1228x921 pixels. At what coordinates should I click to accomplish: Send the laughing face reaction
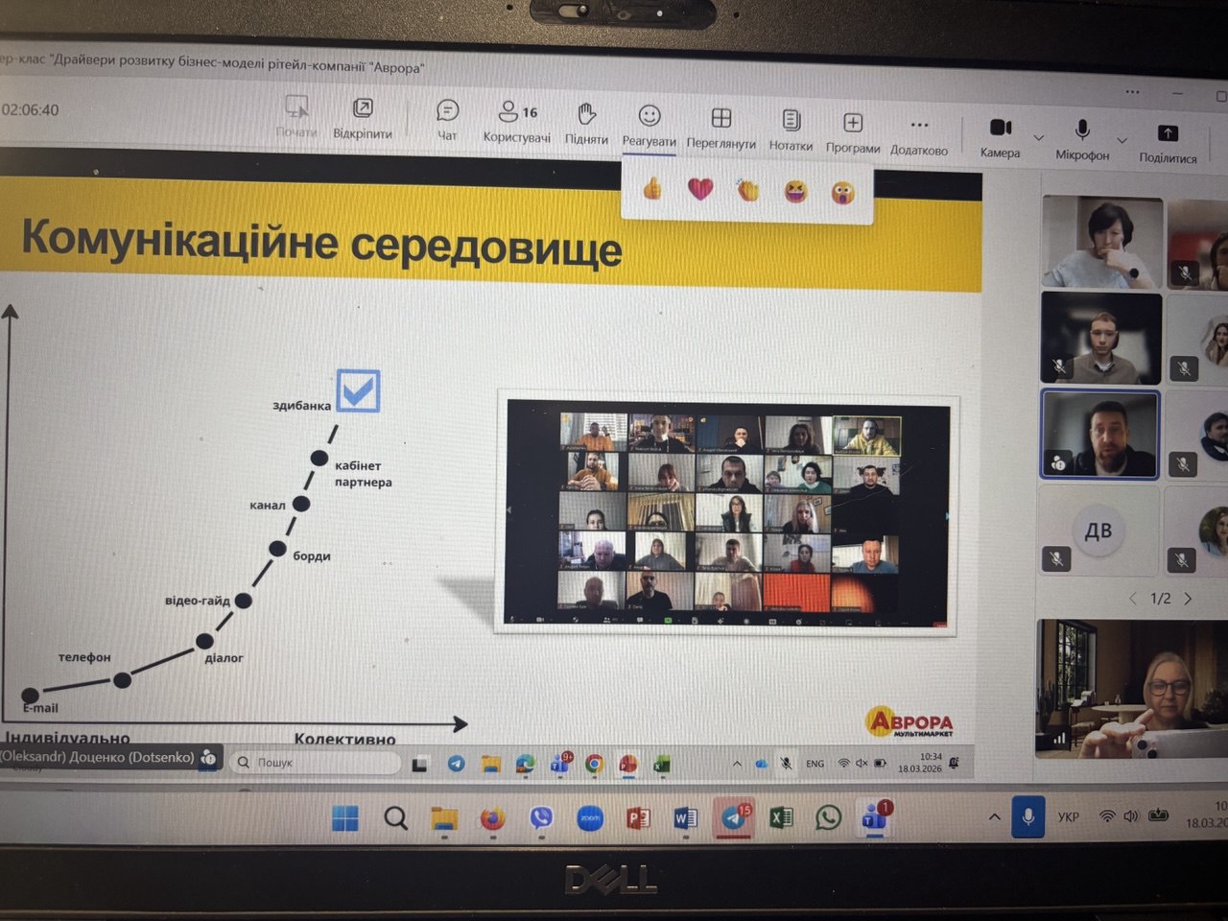[x=795, y=192]
